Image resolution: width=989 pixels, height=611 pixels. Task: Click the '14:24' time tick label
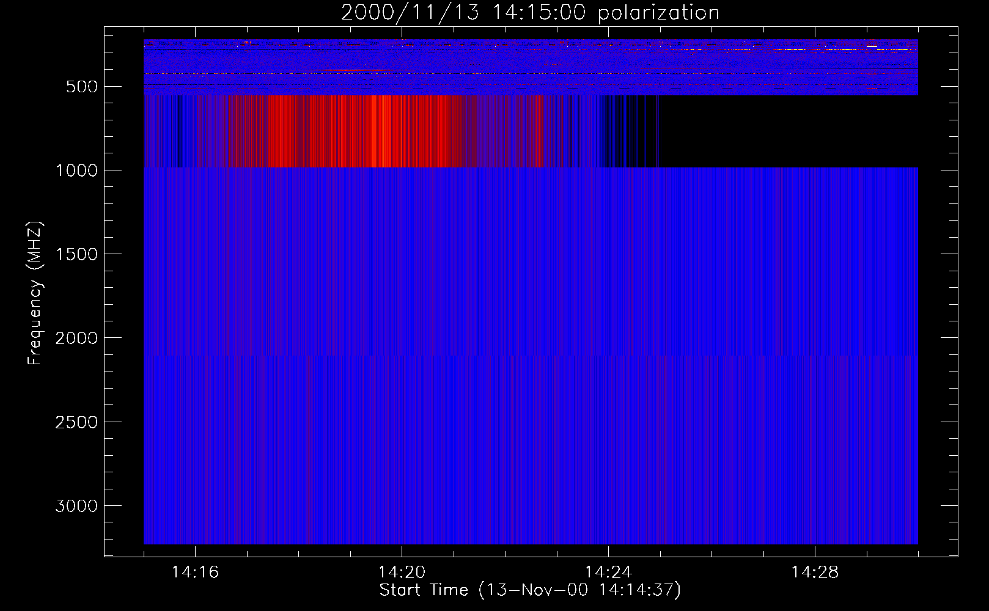tap(608, 573)
